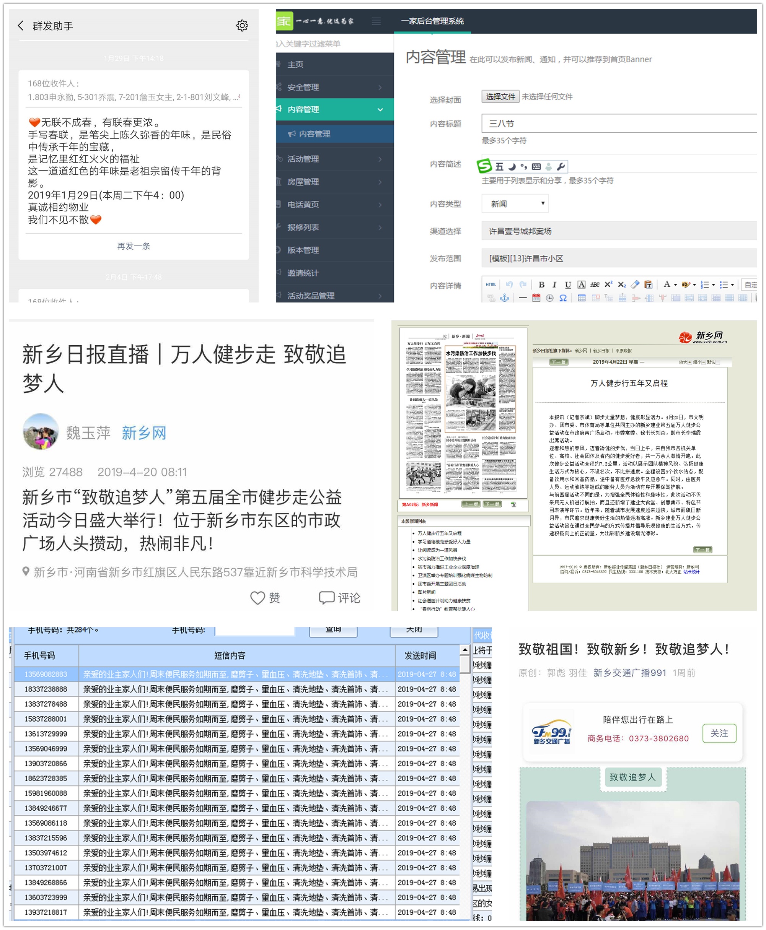766x930 pixels.
Task: Click the 选择文件 button
Action: click(x=500, y=97)
